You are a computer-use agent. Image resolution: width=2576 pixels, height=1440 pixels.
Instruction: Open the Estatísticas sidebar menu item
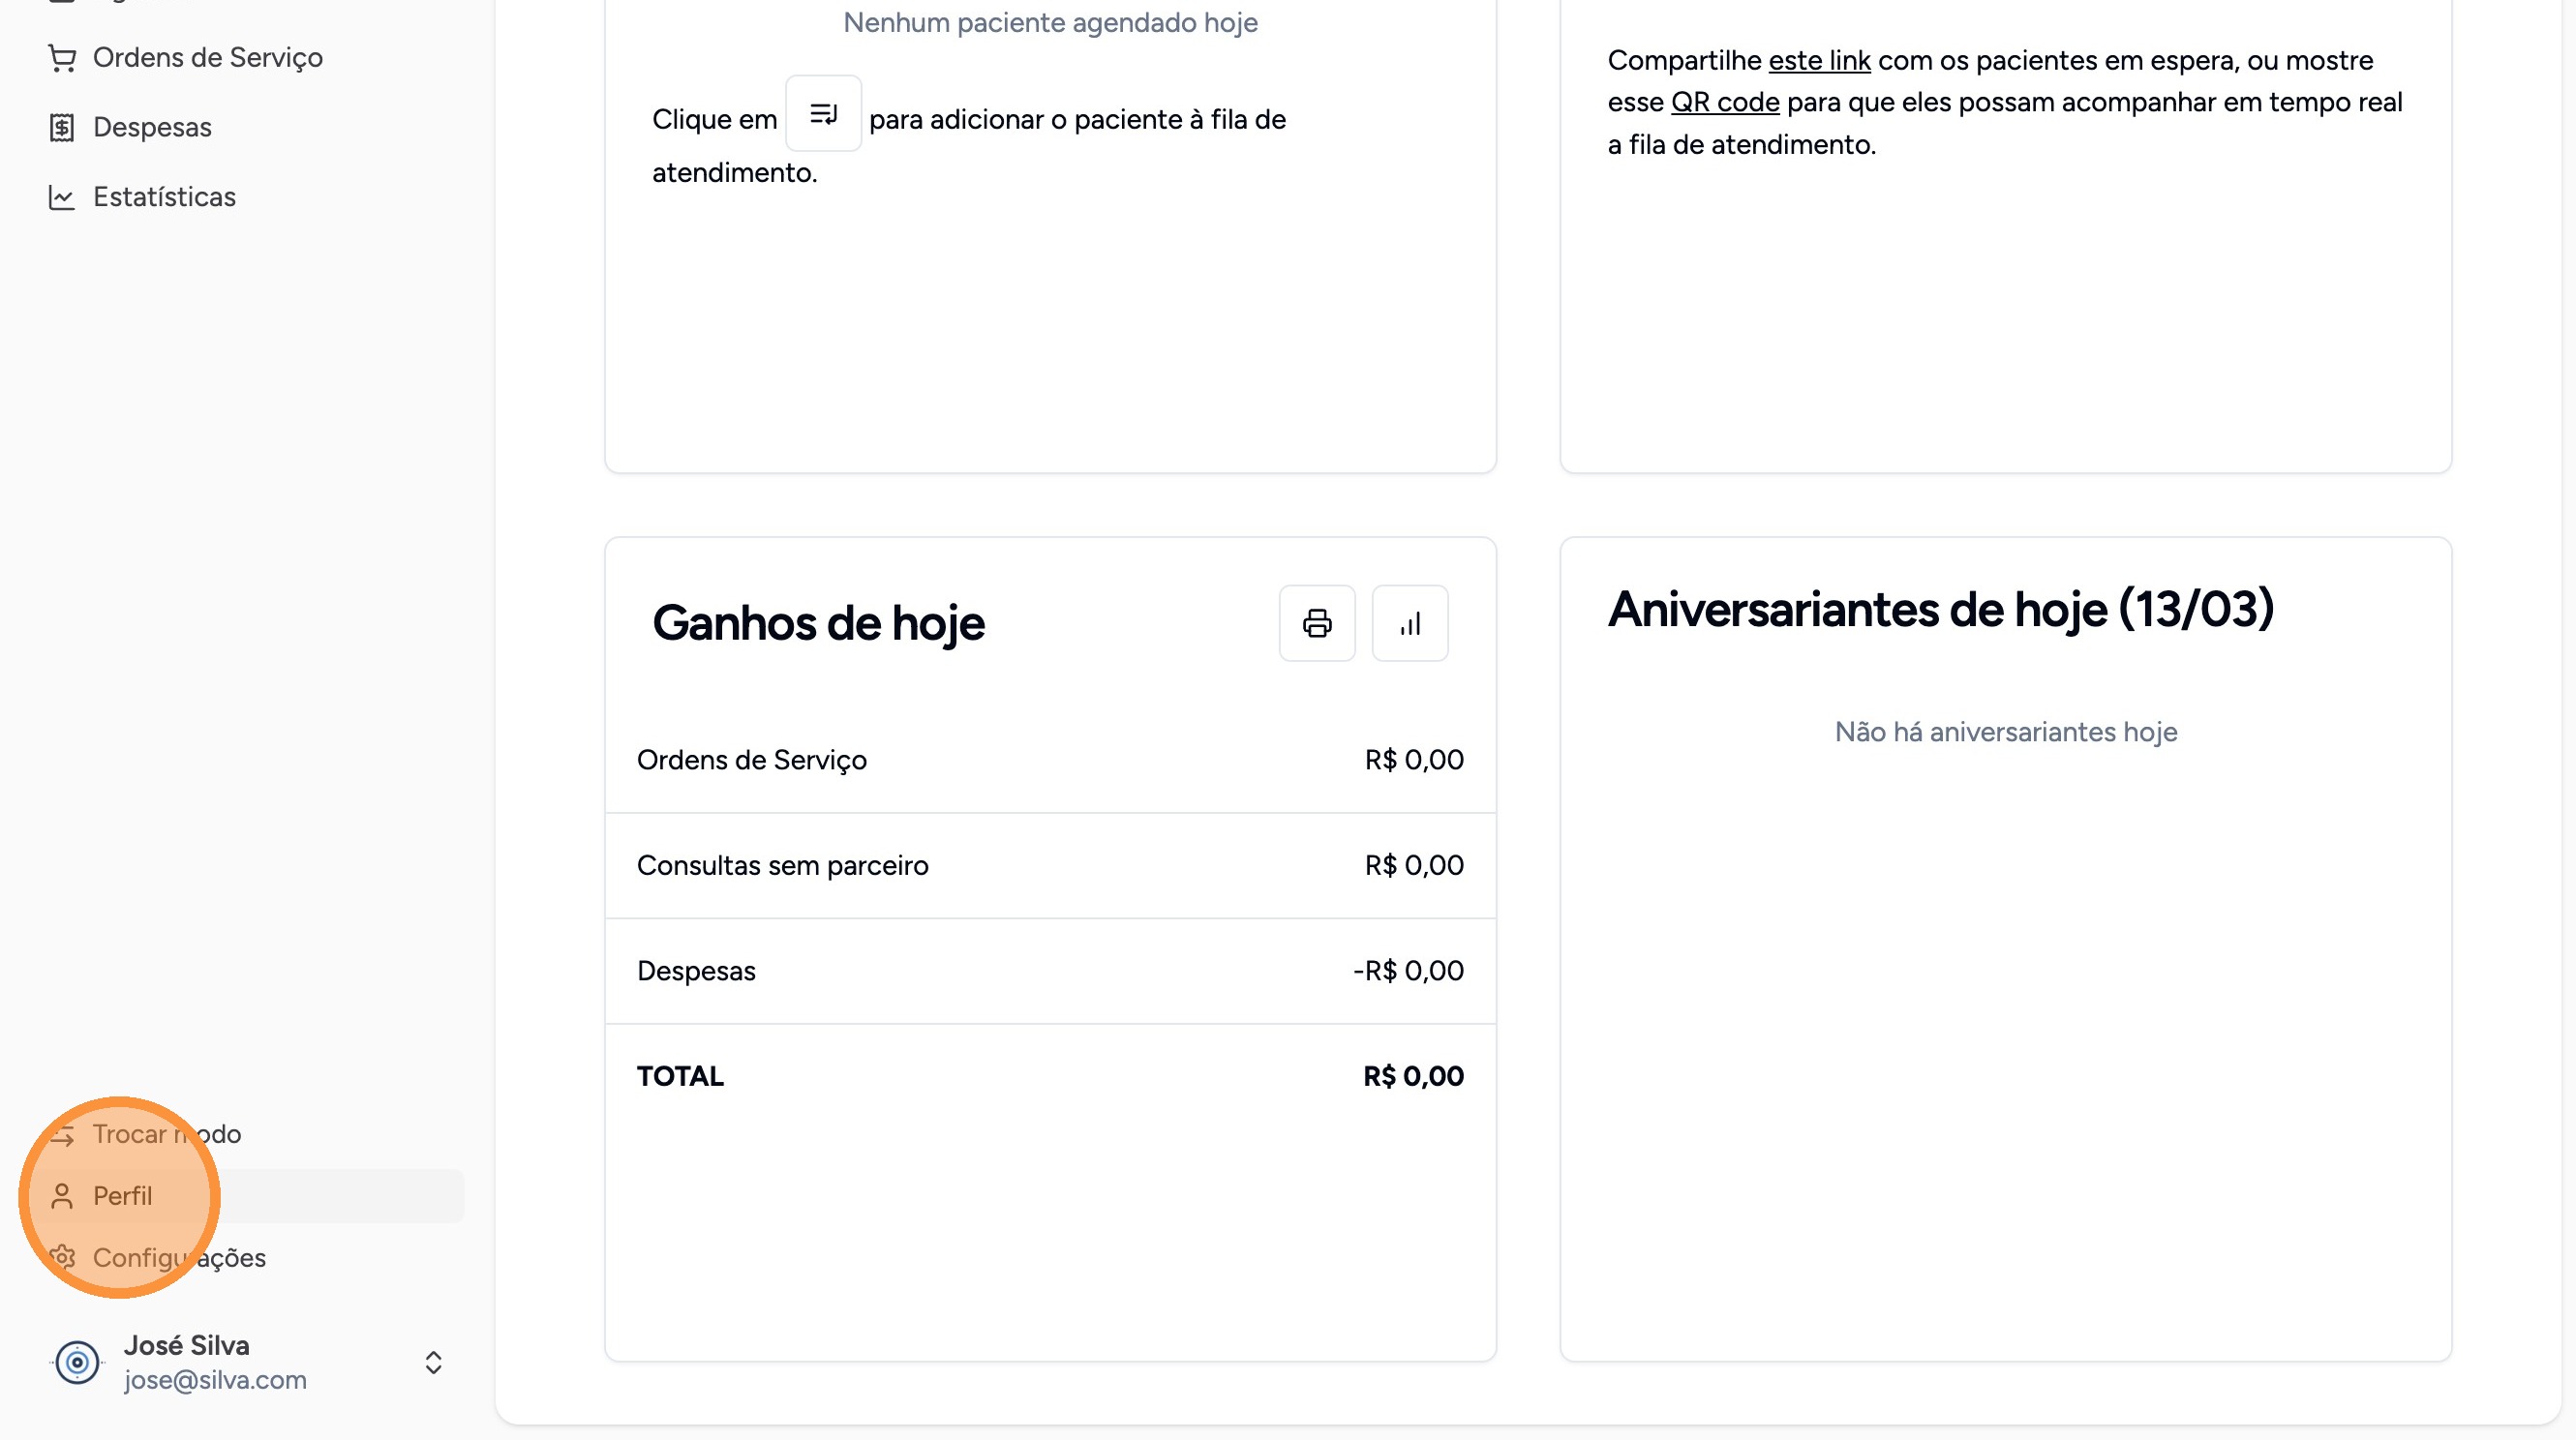pos(164,197)
